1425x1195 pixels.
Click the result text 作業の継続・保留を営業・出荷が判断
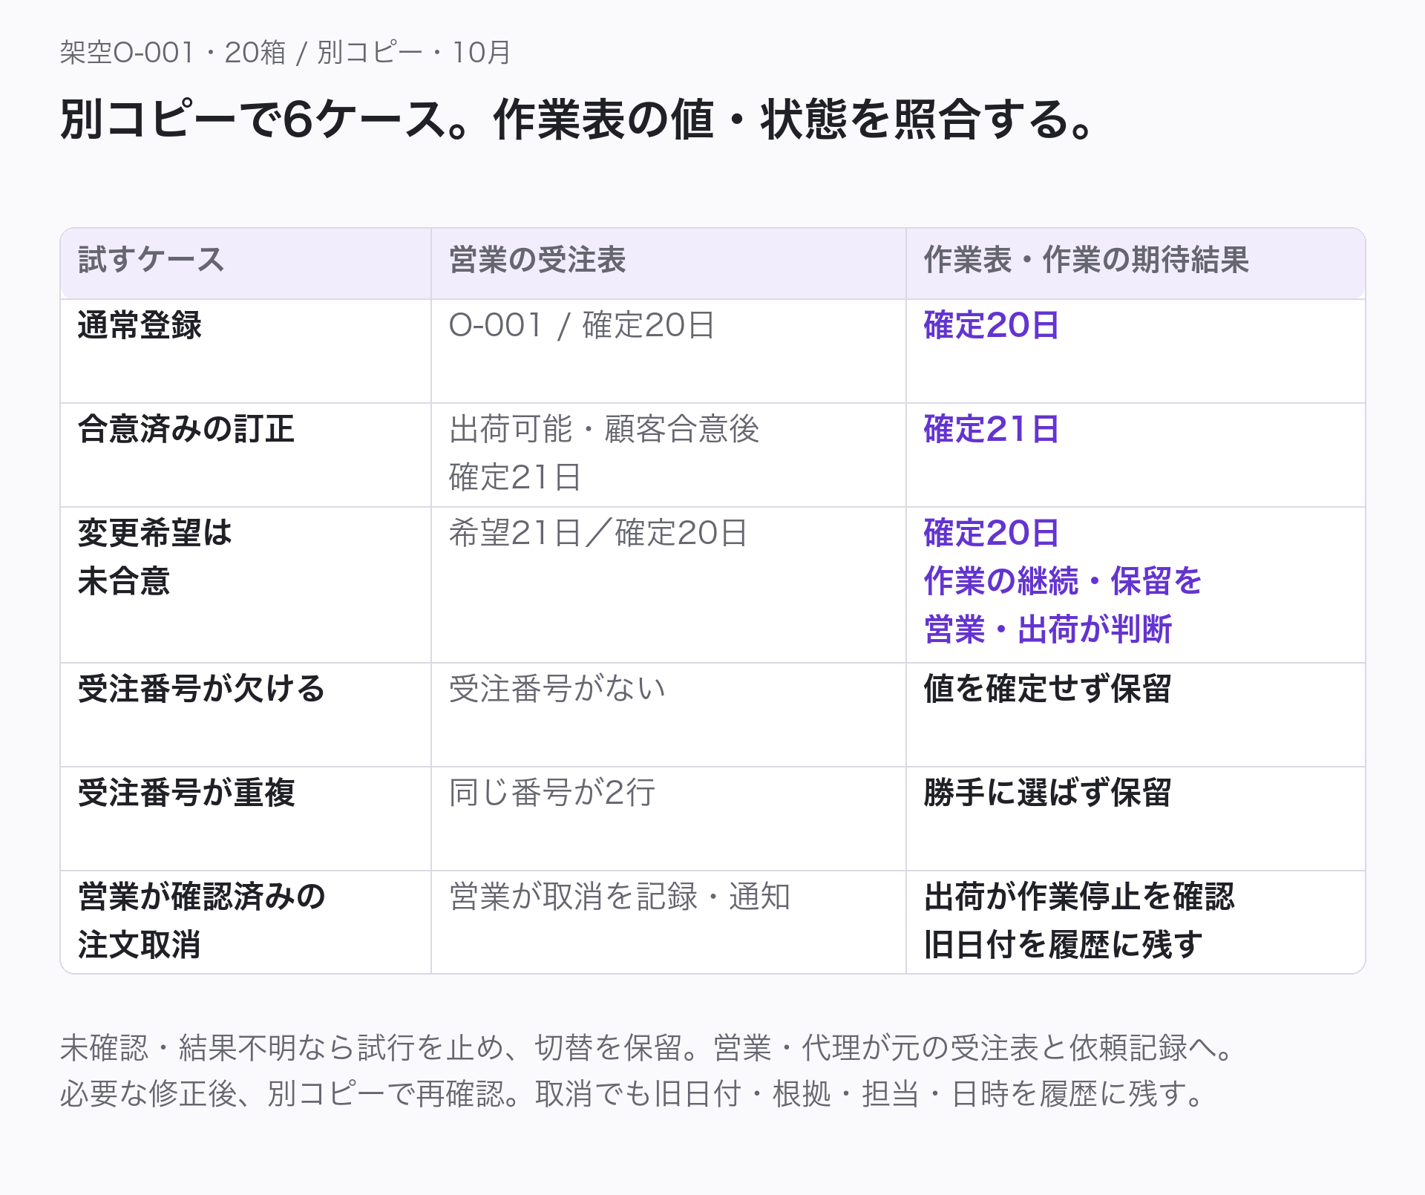click(1063, 605)
